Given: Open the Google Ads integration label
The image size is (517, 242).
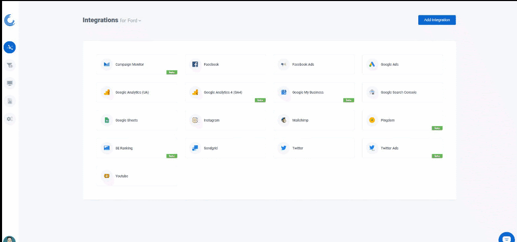Looking at the screenshot, I should (389, 65).
